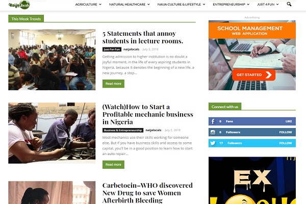Click the Facebook icon in Connect with us
This screenshot has width=306, height=204.
(x=213, y=121)
